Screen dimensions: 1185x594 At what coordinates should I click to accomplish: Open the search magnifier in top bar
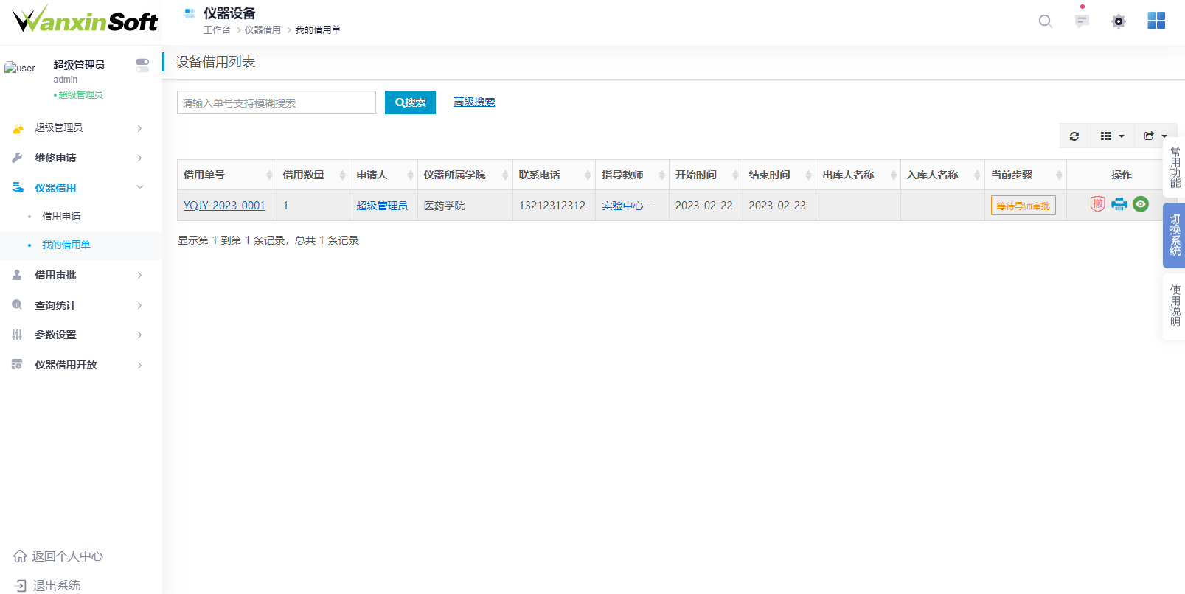(x=1045, y=21)
